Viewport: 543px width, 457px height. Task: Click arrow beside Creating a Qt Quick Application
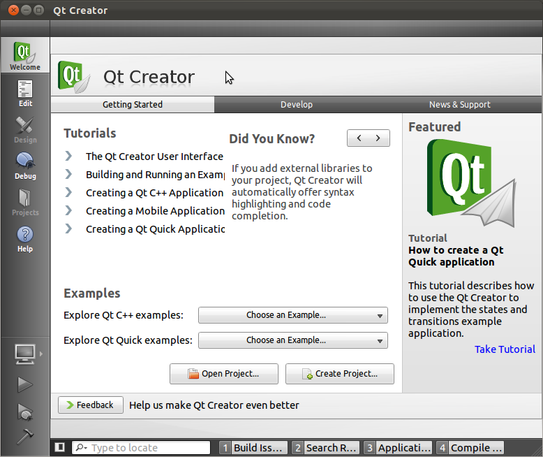[x=68, y=228]
